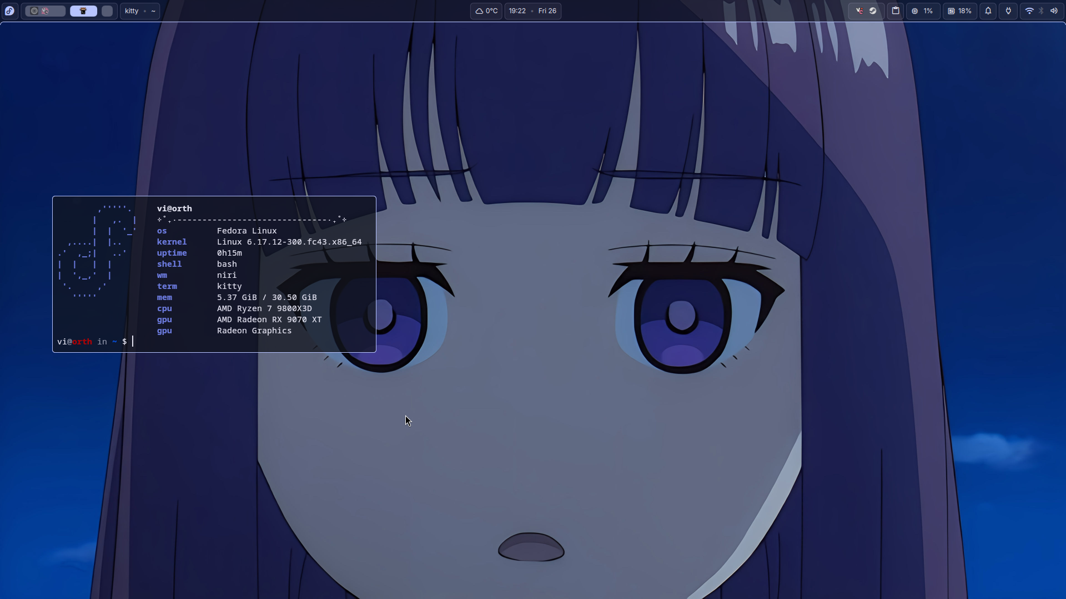Open the weather 0°C widget
The width and height of the screenshot is (1066, 599).
(486, 11)
